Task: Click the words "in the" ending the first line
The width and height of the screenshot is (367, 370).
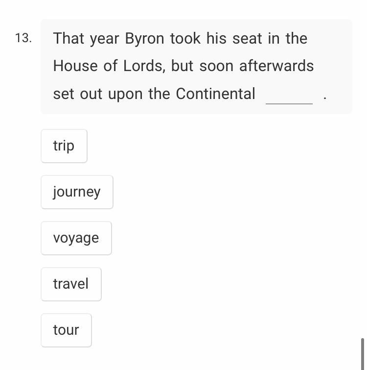Action: (288, 38)
